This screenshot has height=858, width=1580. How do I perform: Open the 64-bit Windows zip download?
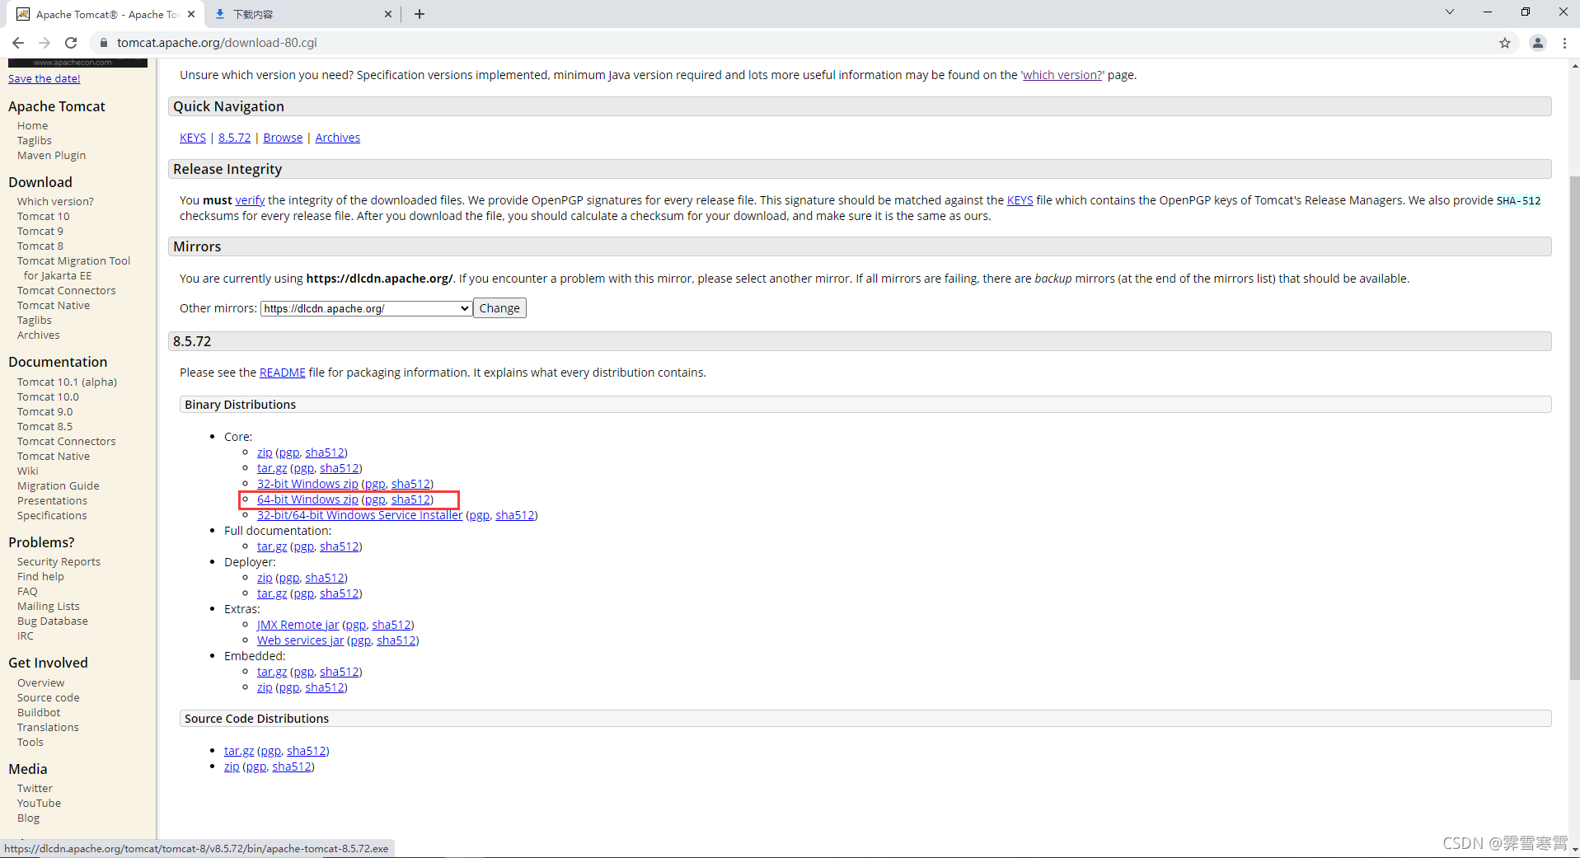tap(307, 499)
